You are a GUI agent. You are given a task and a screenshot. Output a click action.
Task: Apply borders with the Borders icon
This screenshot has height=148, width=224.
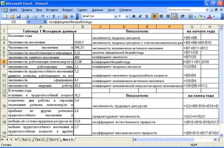[191, 17]
